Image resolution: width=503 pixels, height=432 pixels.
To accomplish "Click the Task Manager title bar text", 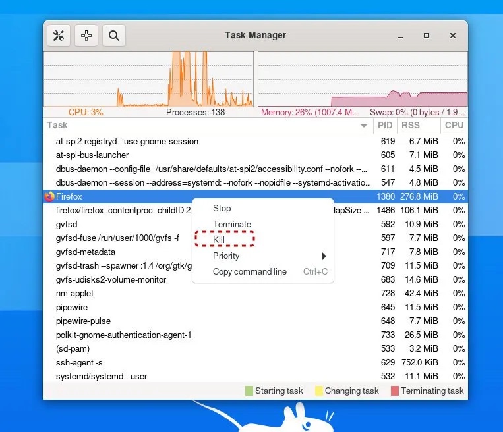I will [255, 35].
